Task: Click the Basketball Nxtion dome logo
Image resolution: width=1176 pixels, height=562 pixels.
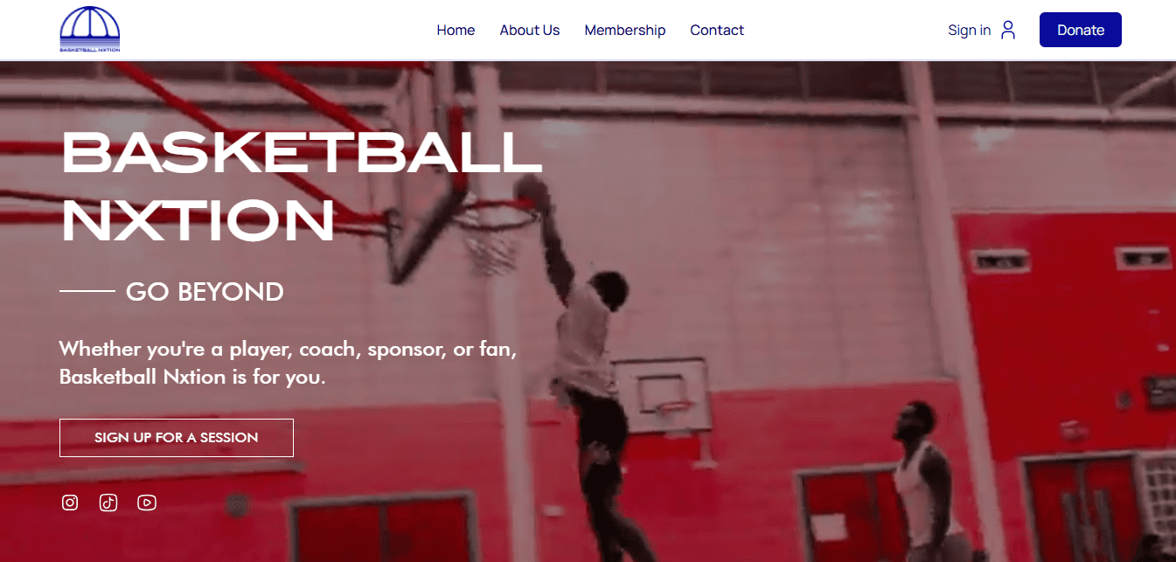Action: tap(90, 30)
